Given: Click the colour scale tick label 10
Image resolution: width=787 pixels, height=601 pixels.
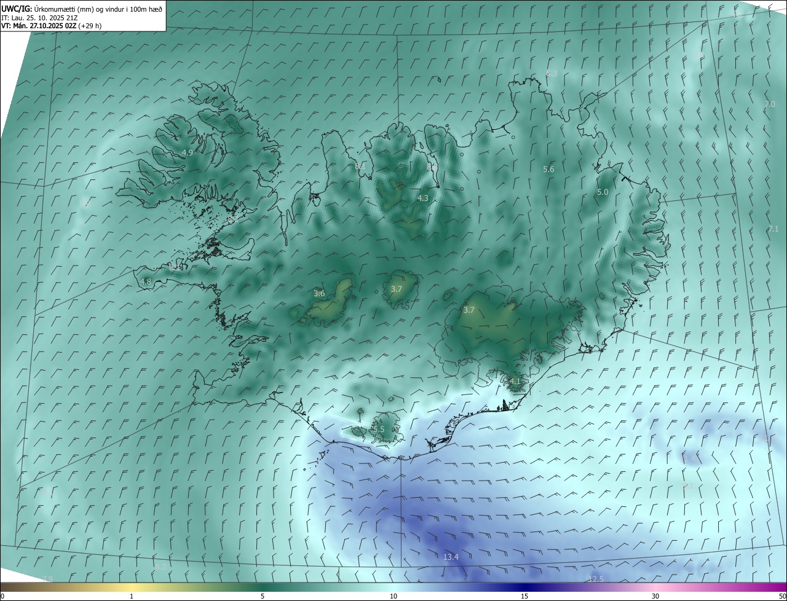Looking at the screenshot, I should tap(393, 596).
